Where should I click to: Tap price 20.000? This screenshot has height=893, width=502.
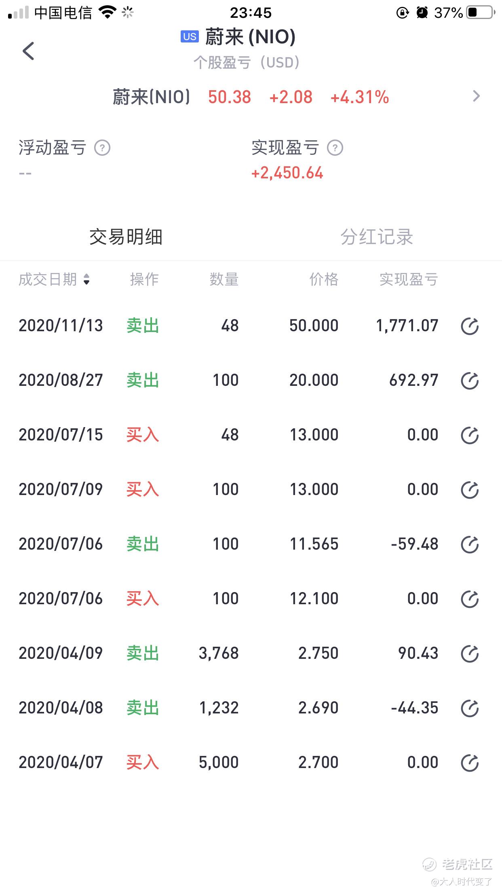[x=314, y=380]
